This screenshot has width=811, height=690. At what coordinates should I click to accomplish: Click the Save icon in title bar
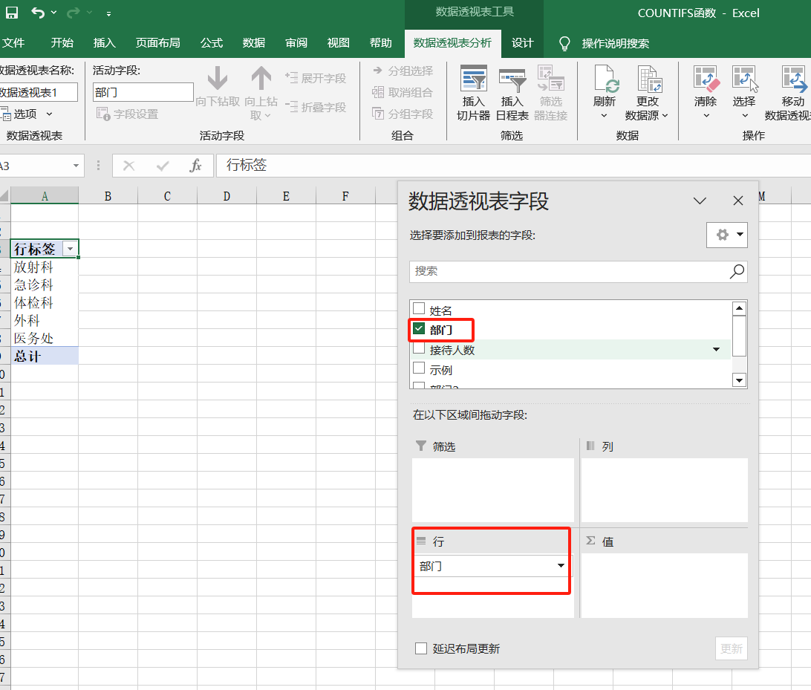[11, 13]
